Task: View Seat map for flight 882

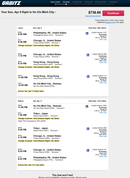Action: [x=103, y=136]
